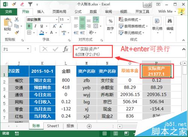This screenshot has height=137, width=188.
Task: Expand the Name Box dropdown for P1
Action: [28, 49]
